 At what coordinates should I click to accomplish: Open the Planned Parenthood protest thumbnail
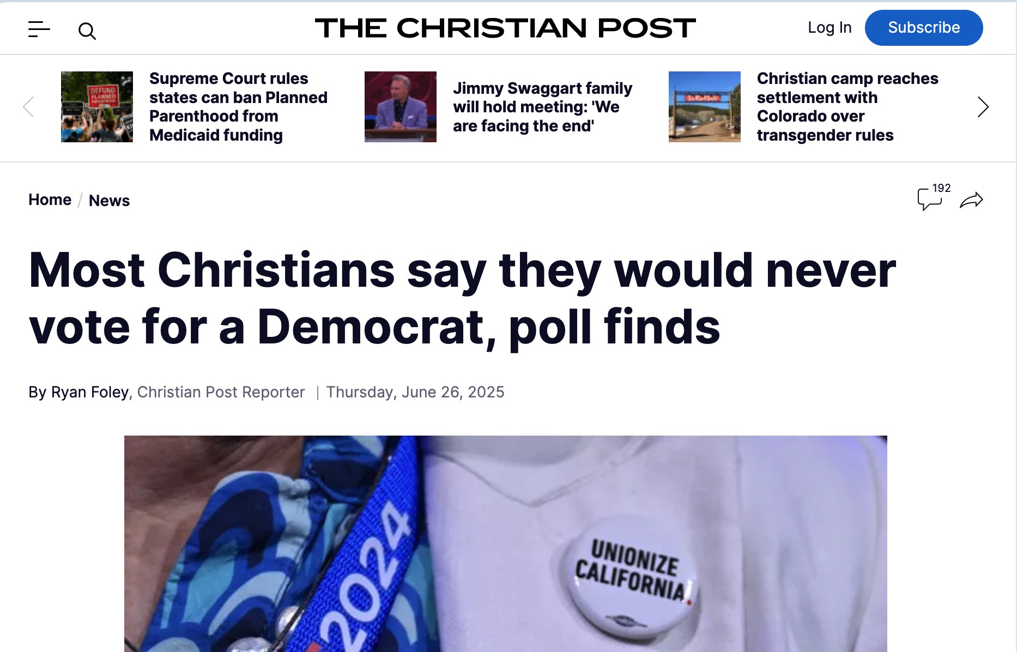point(97,107)
